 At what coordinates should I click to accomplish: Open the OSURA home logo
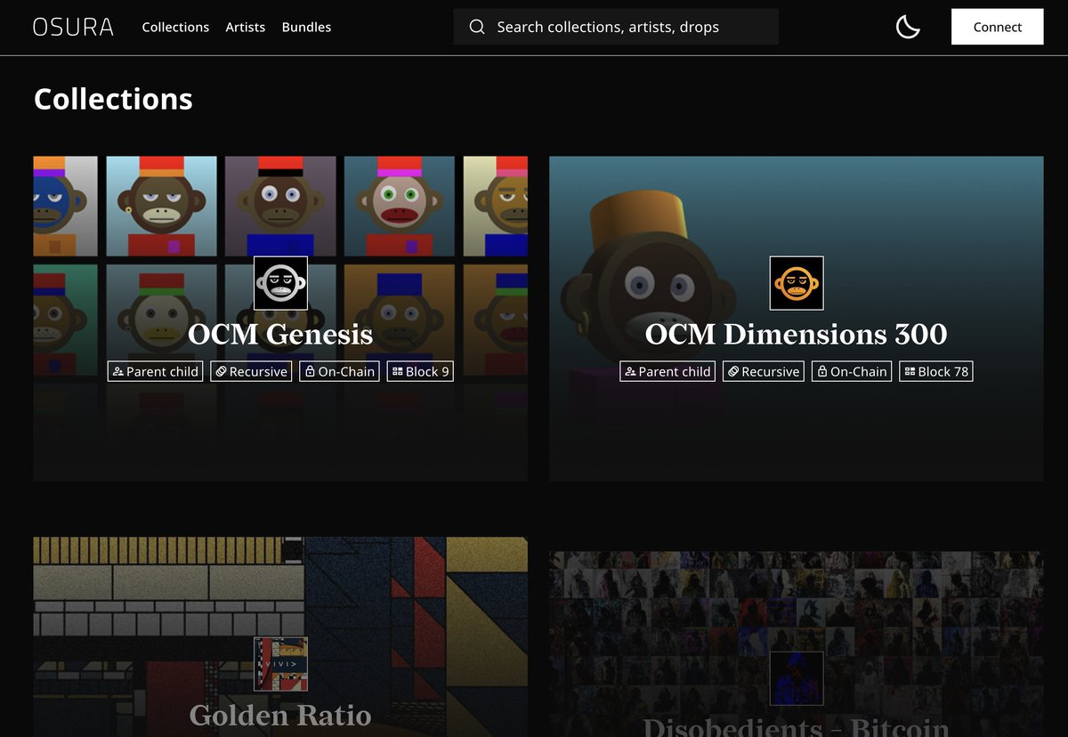click(73, 28)
